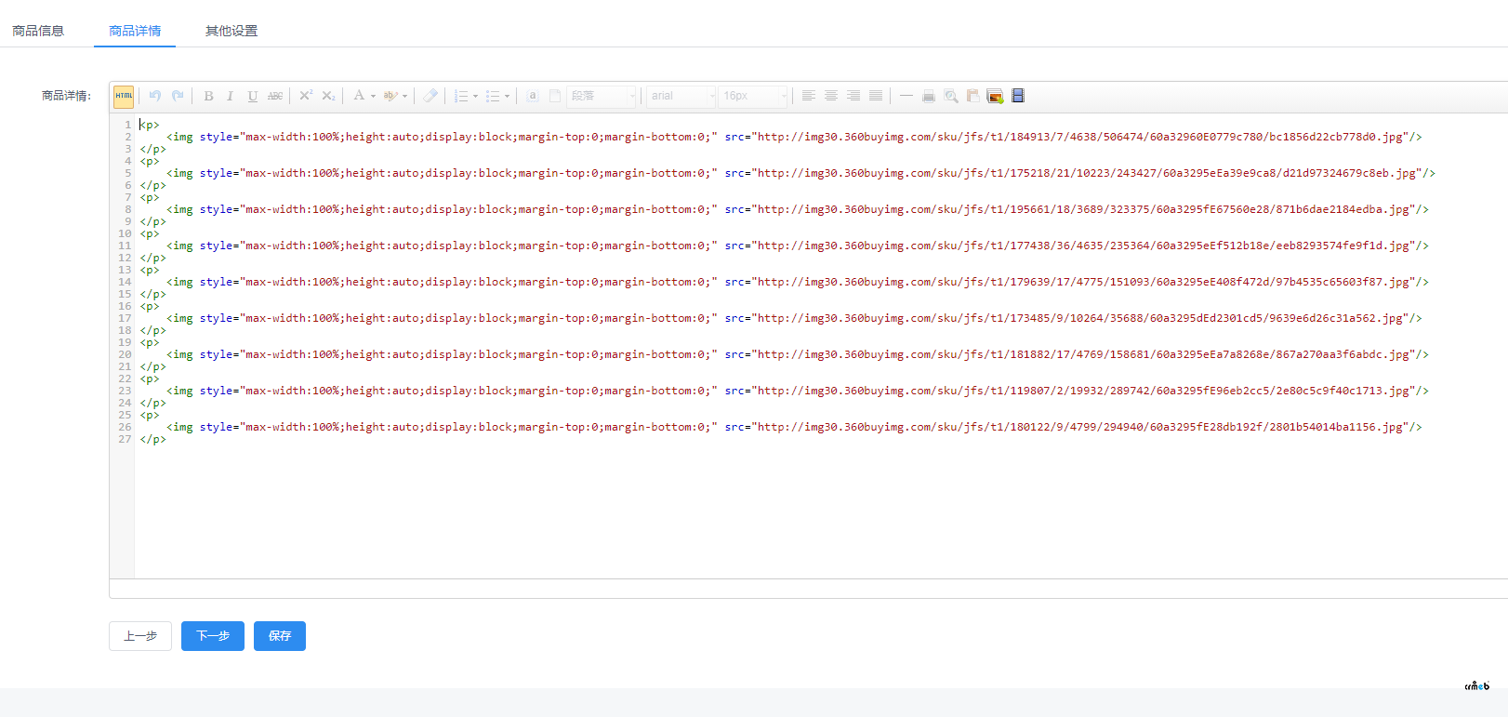
Task: Click the font color A icon
Action: [x=359, y=96]
